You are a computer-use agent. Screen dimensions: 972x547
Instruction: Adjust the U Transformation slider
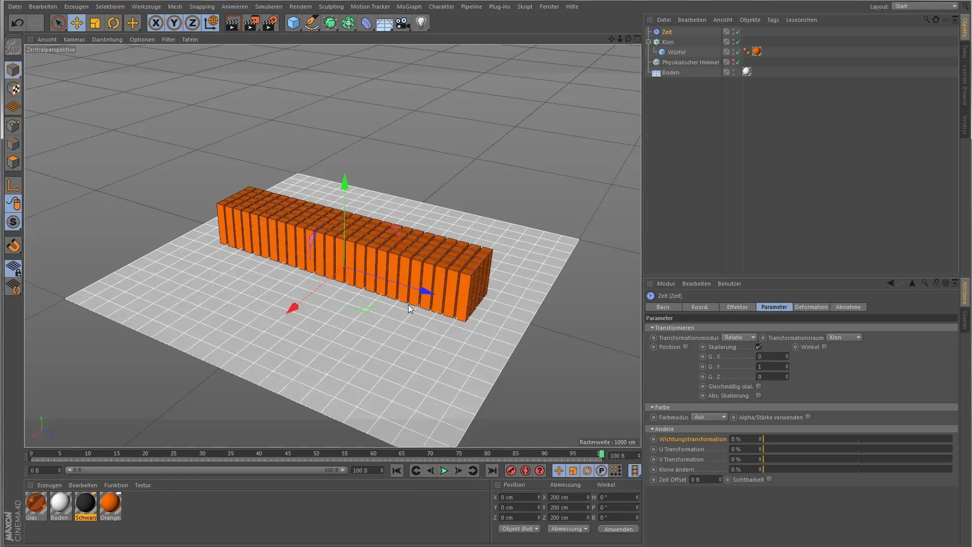858,449
